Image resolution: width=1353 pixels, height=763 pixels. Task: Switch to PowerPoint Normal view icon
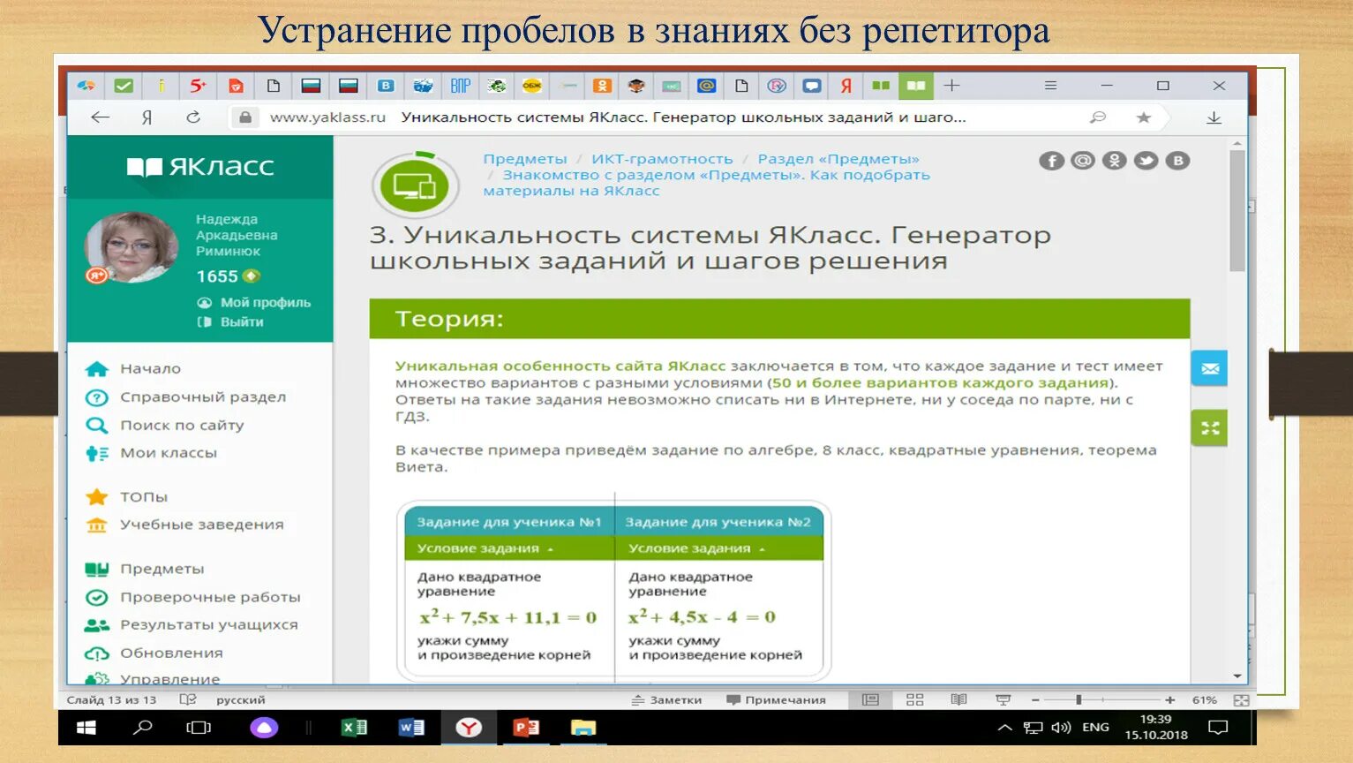870,700
